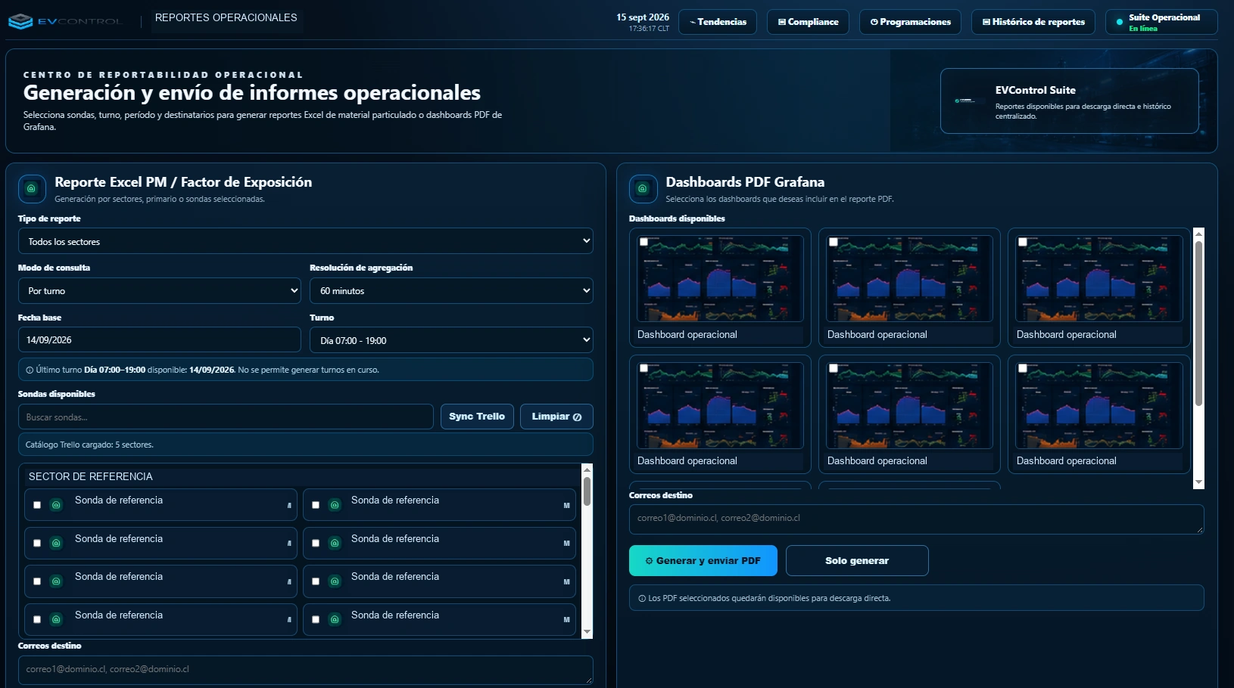Open the second-row right dashboard thumbnail

click(1098, 405)
